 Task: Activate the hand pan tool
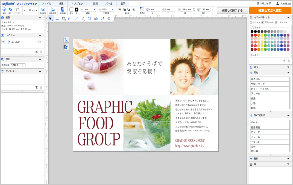point(109,18)
